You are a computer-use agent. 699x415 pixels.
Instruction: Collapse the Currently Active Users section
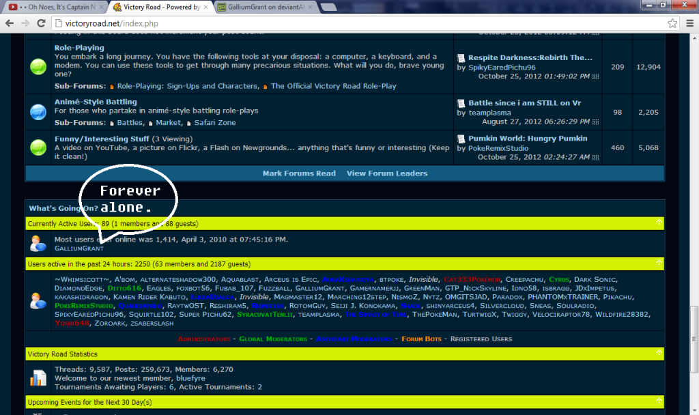(x=659, y=223)
